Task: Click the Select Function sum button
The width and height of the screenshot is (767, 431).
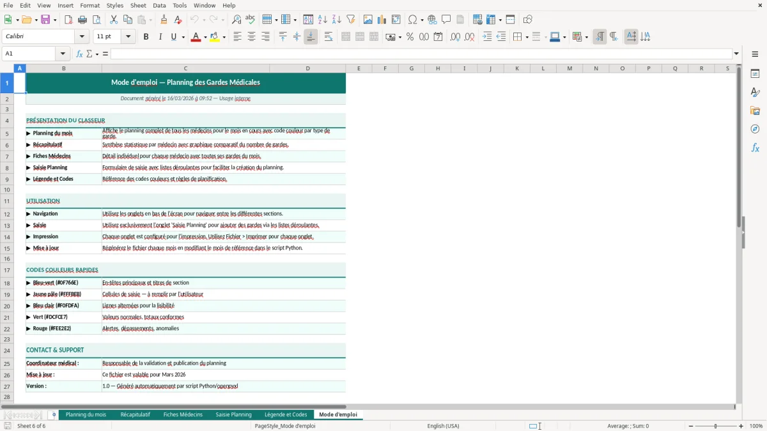Action: pos(89,54)
